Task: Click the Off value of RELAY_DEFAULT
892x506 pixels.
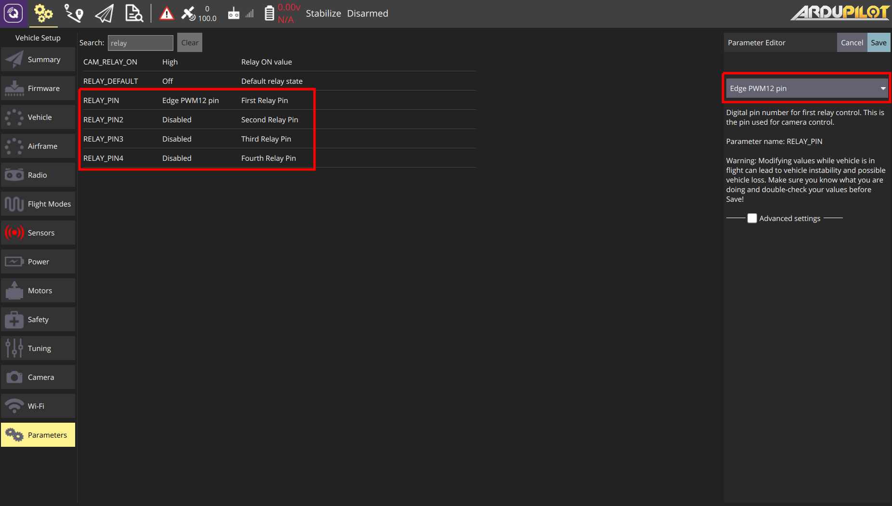Action: pyautogui.click(x=168, y=81)
